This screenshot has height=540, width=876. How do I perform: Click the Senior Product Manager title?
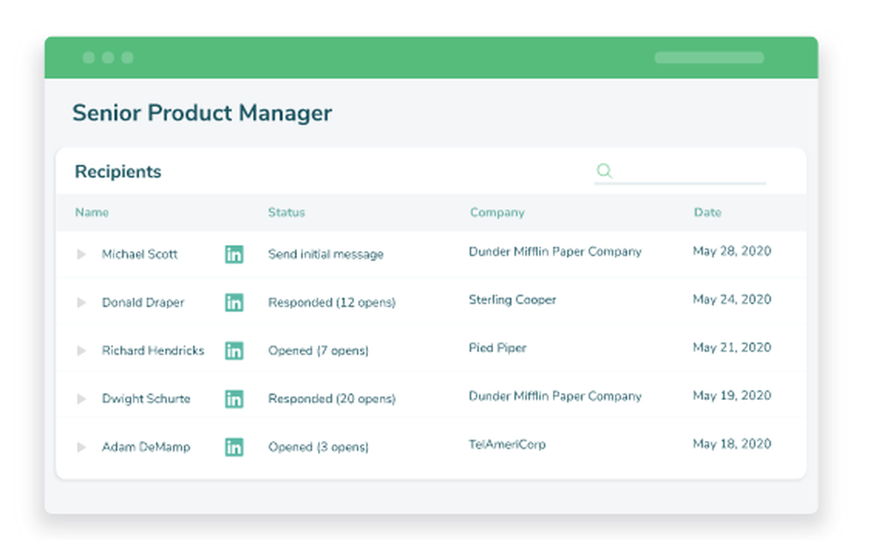point(202,113)
